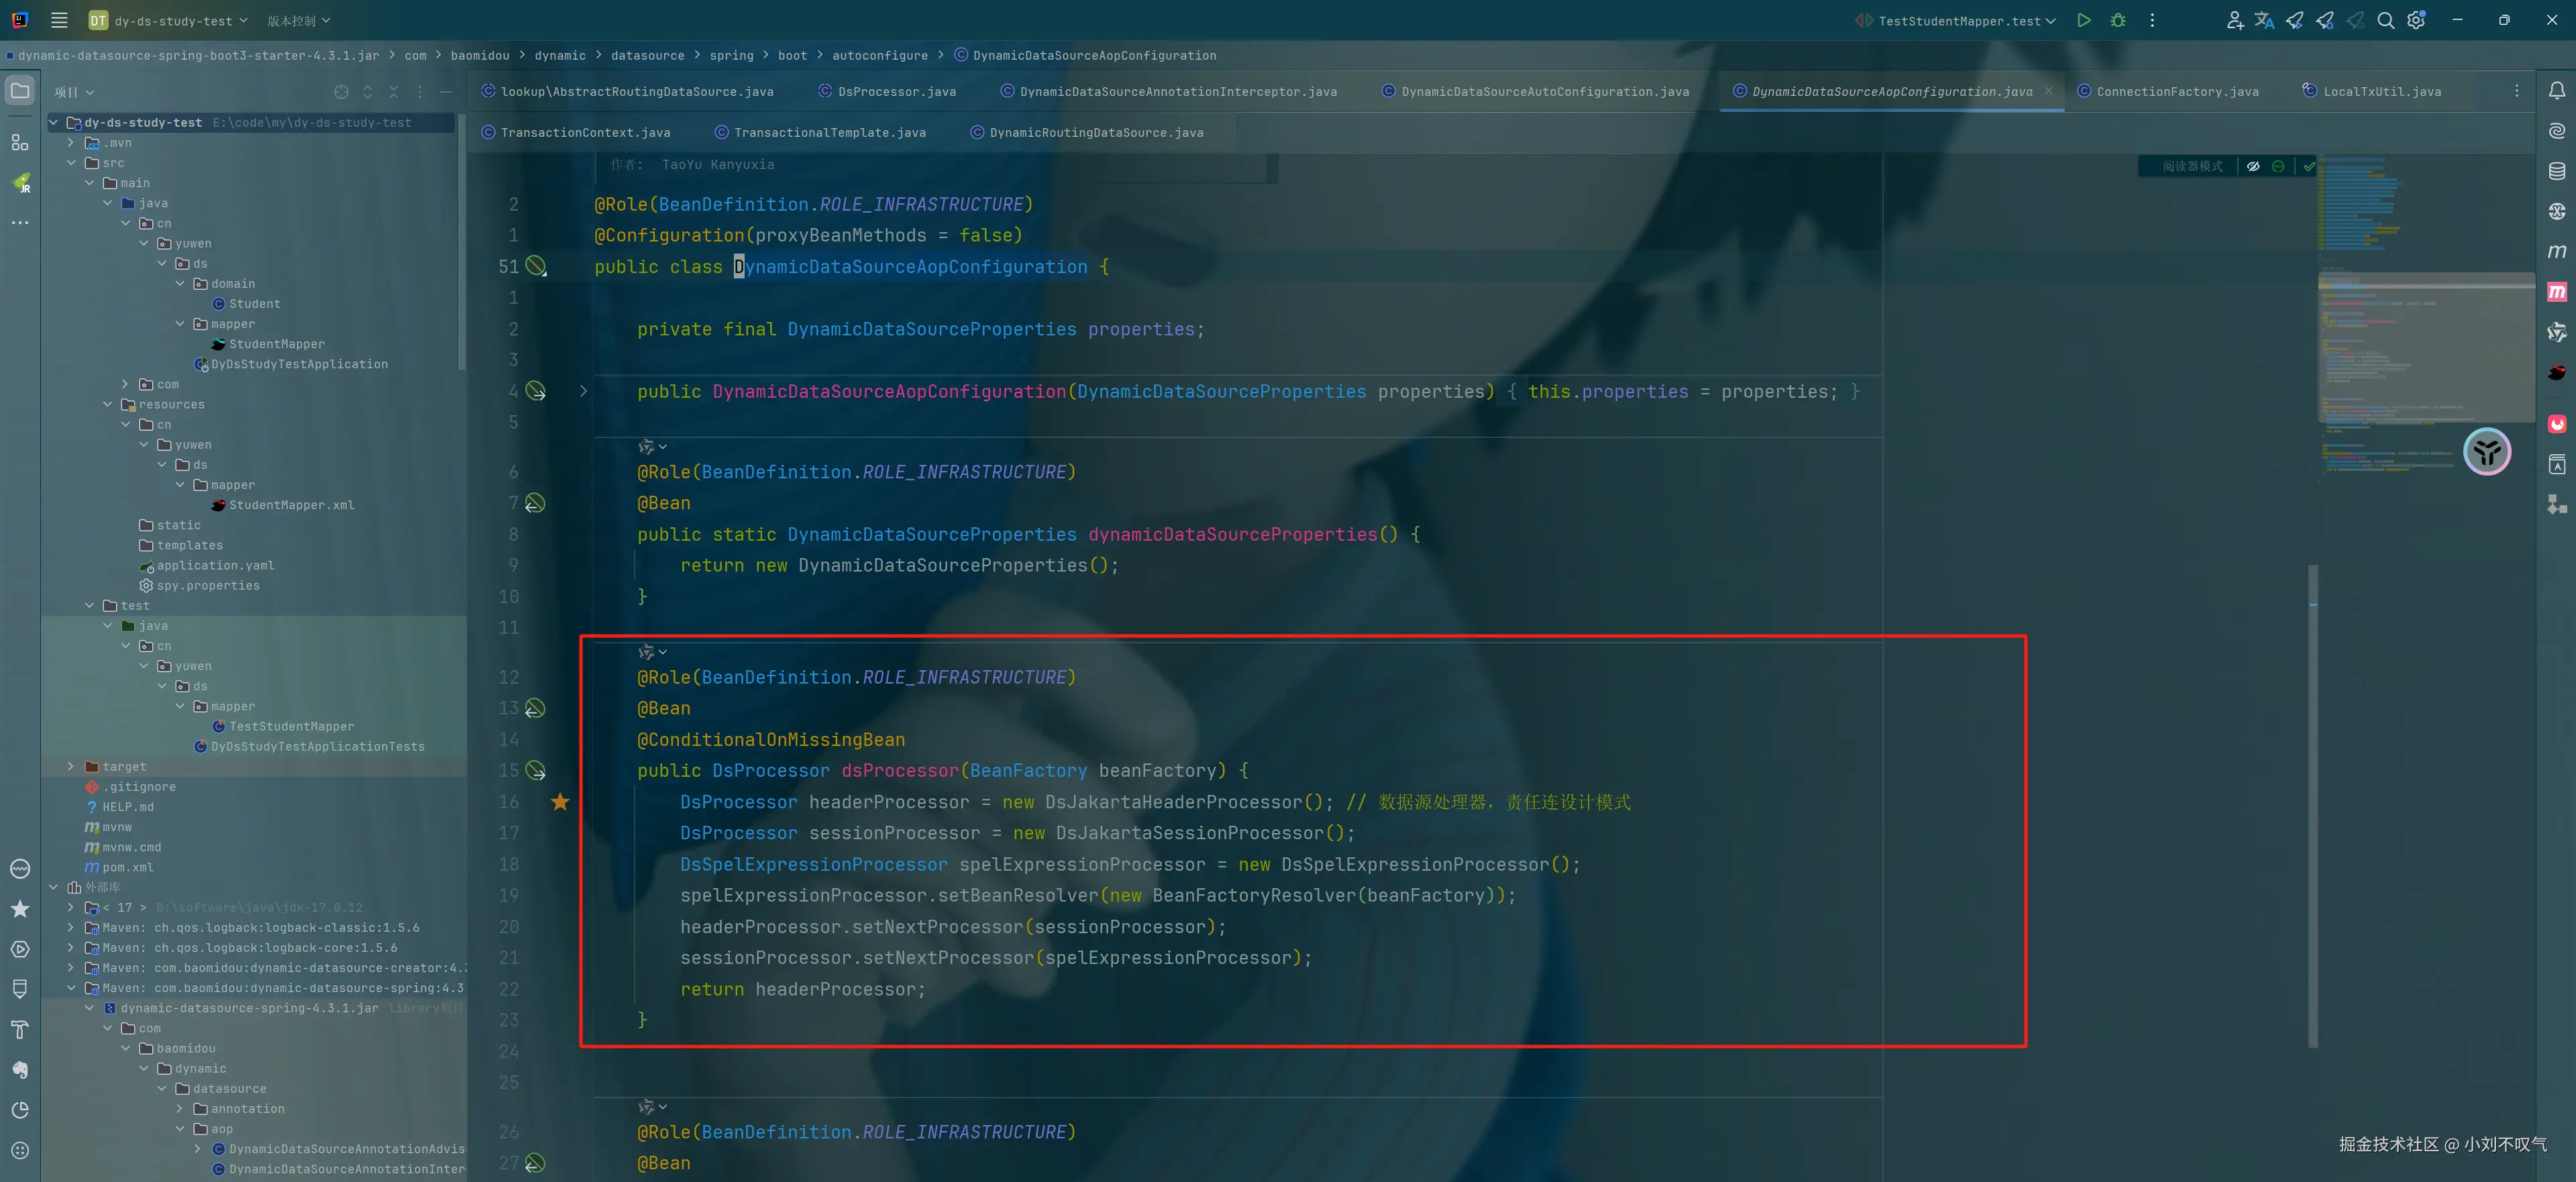Switch to the DsProcessor.java tab
This screenshot has height=1182, width=2576.
click(896, 91)
